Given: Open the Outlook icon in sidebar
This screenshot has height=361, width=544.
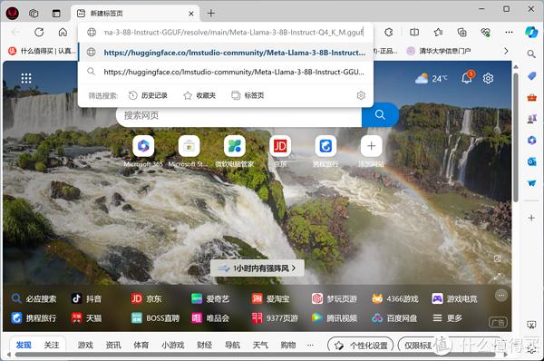Looking at the screenshot, I should tap(531, 161).
